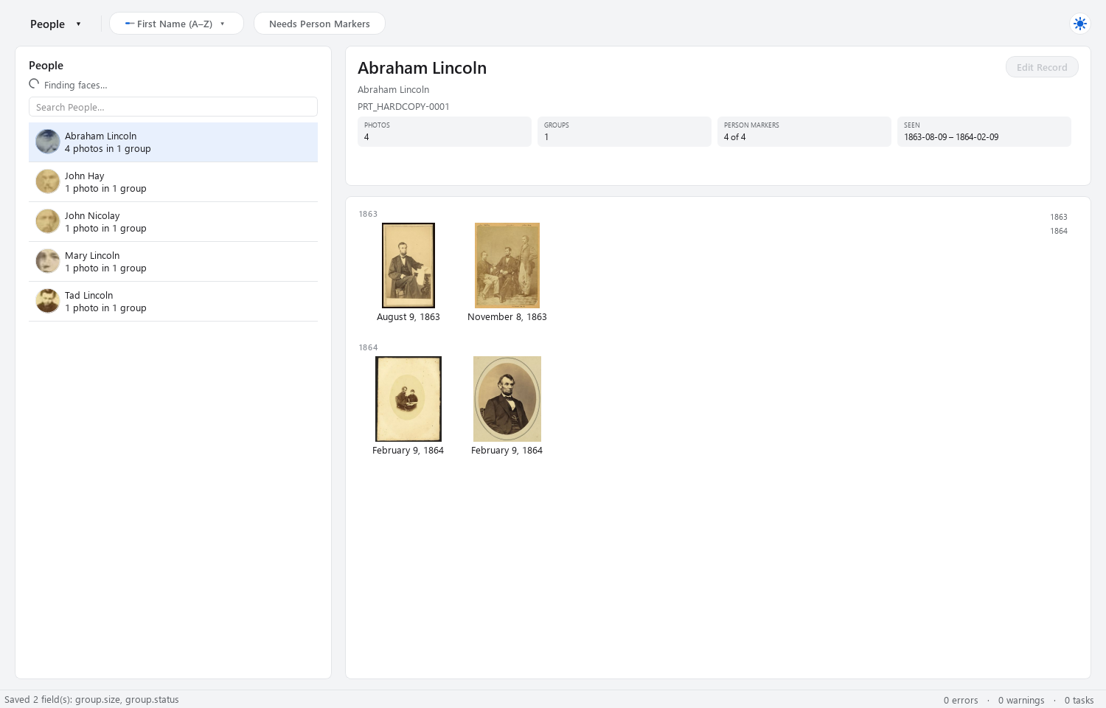Image resolution: width=1106 pixels, height=708 pixels.
Task: Toggle the light theme sun icon
Action: click(1080, 24)
